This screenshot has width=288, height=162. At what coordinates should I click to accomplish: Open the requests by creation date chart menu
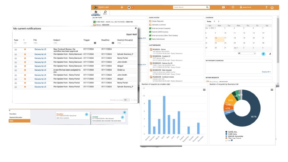pos(204,90)
